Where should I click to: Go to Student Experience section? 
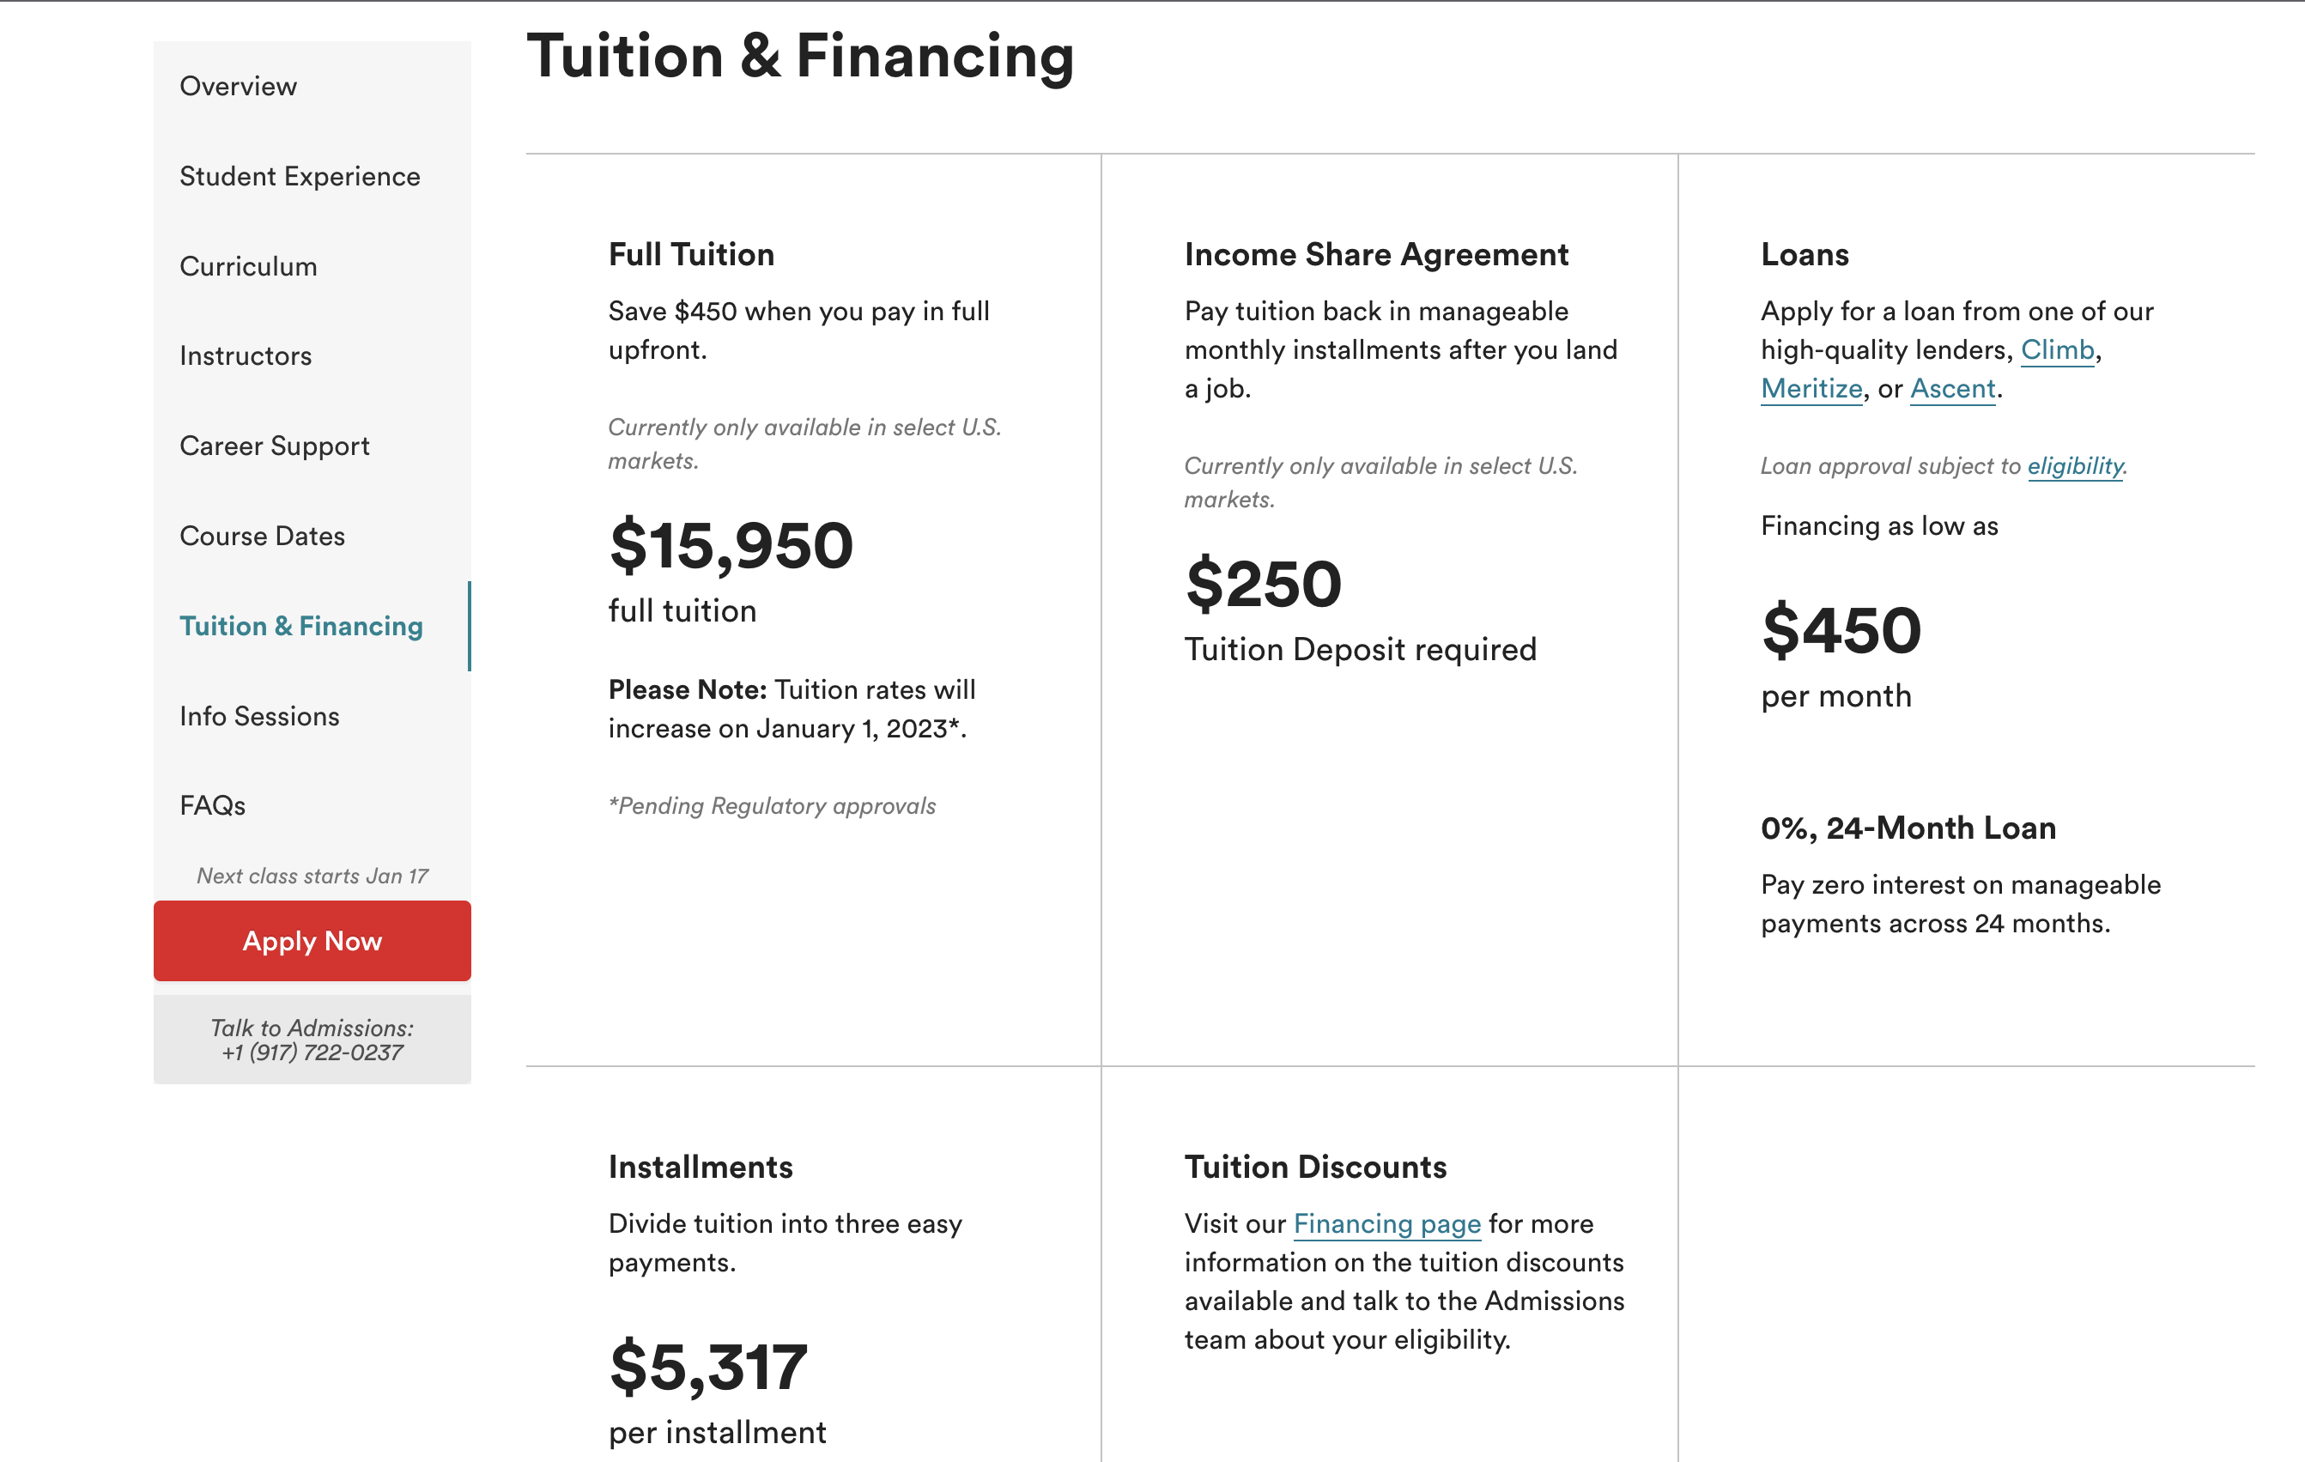[300, 176]
